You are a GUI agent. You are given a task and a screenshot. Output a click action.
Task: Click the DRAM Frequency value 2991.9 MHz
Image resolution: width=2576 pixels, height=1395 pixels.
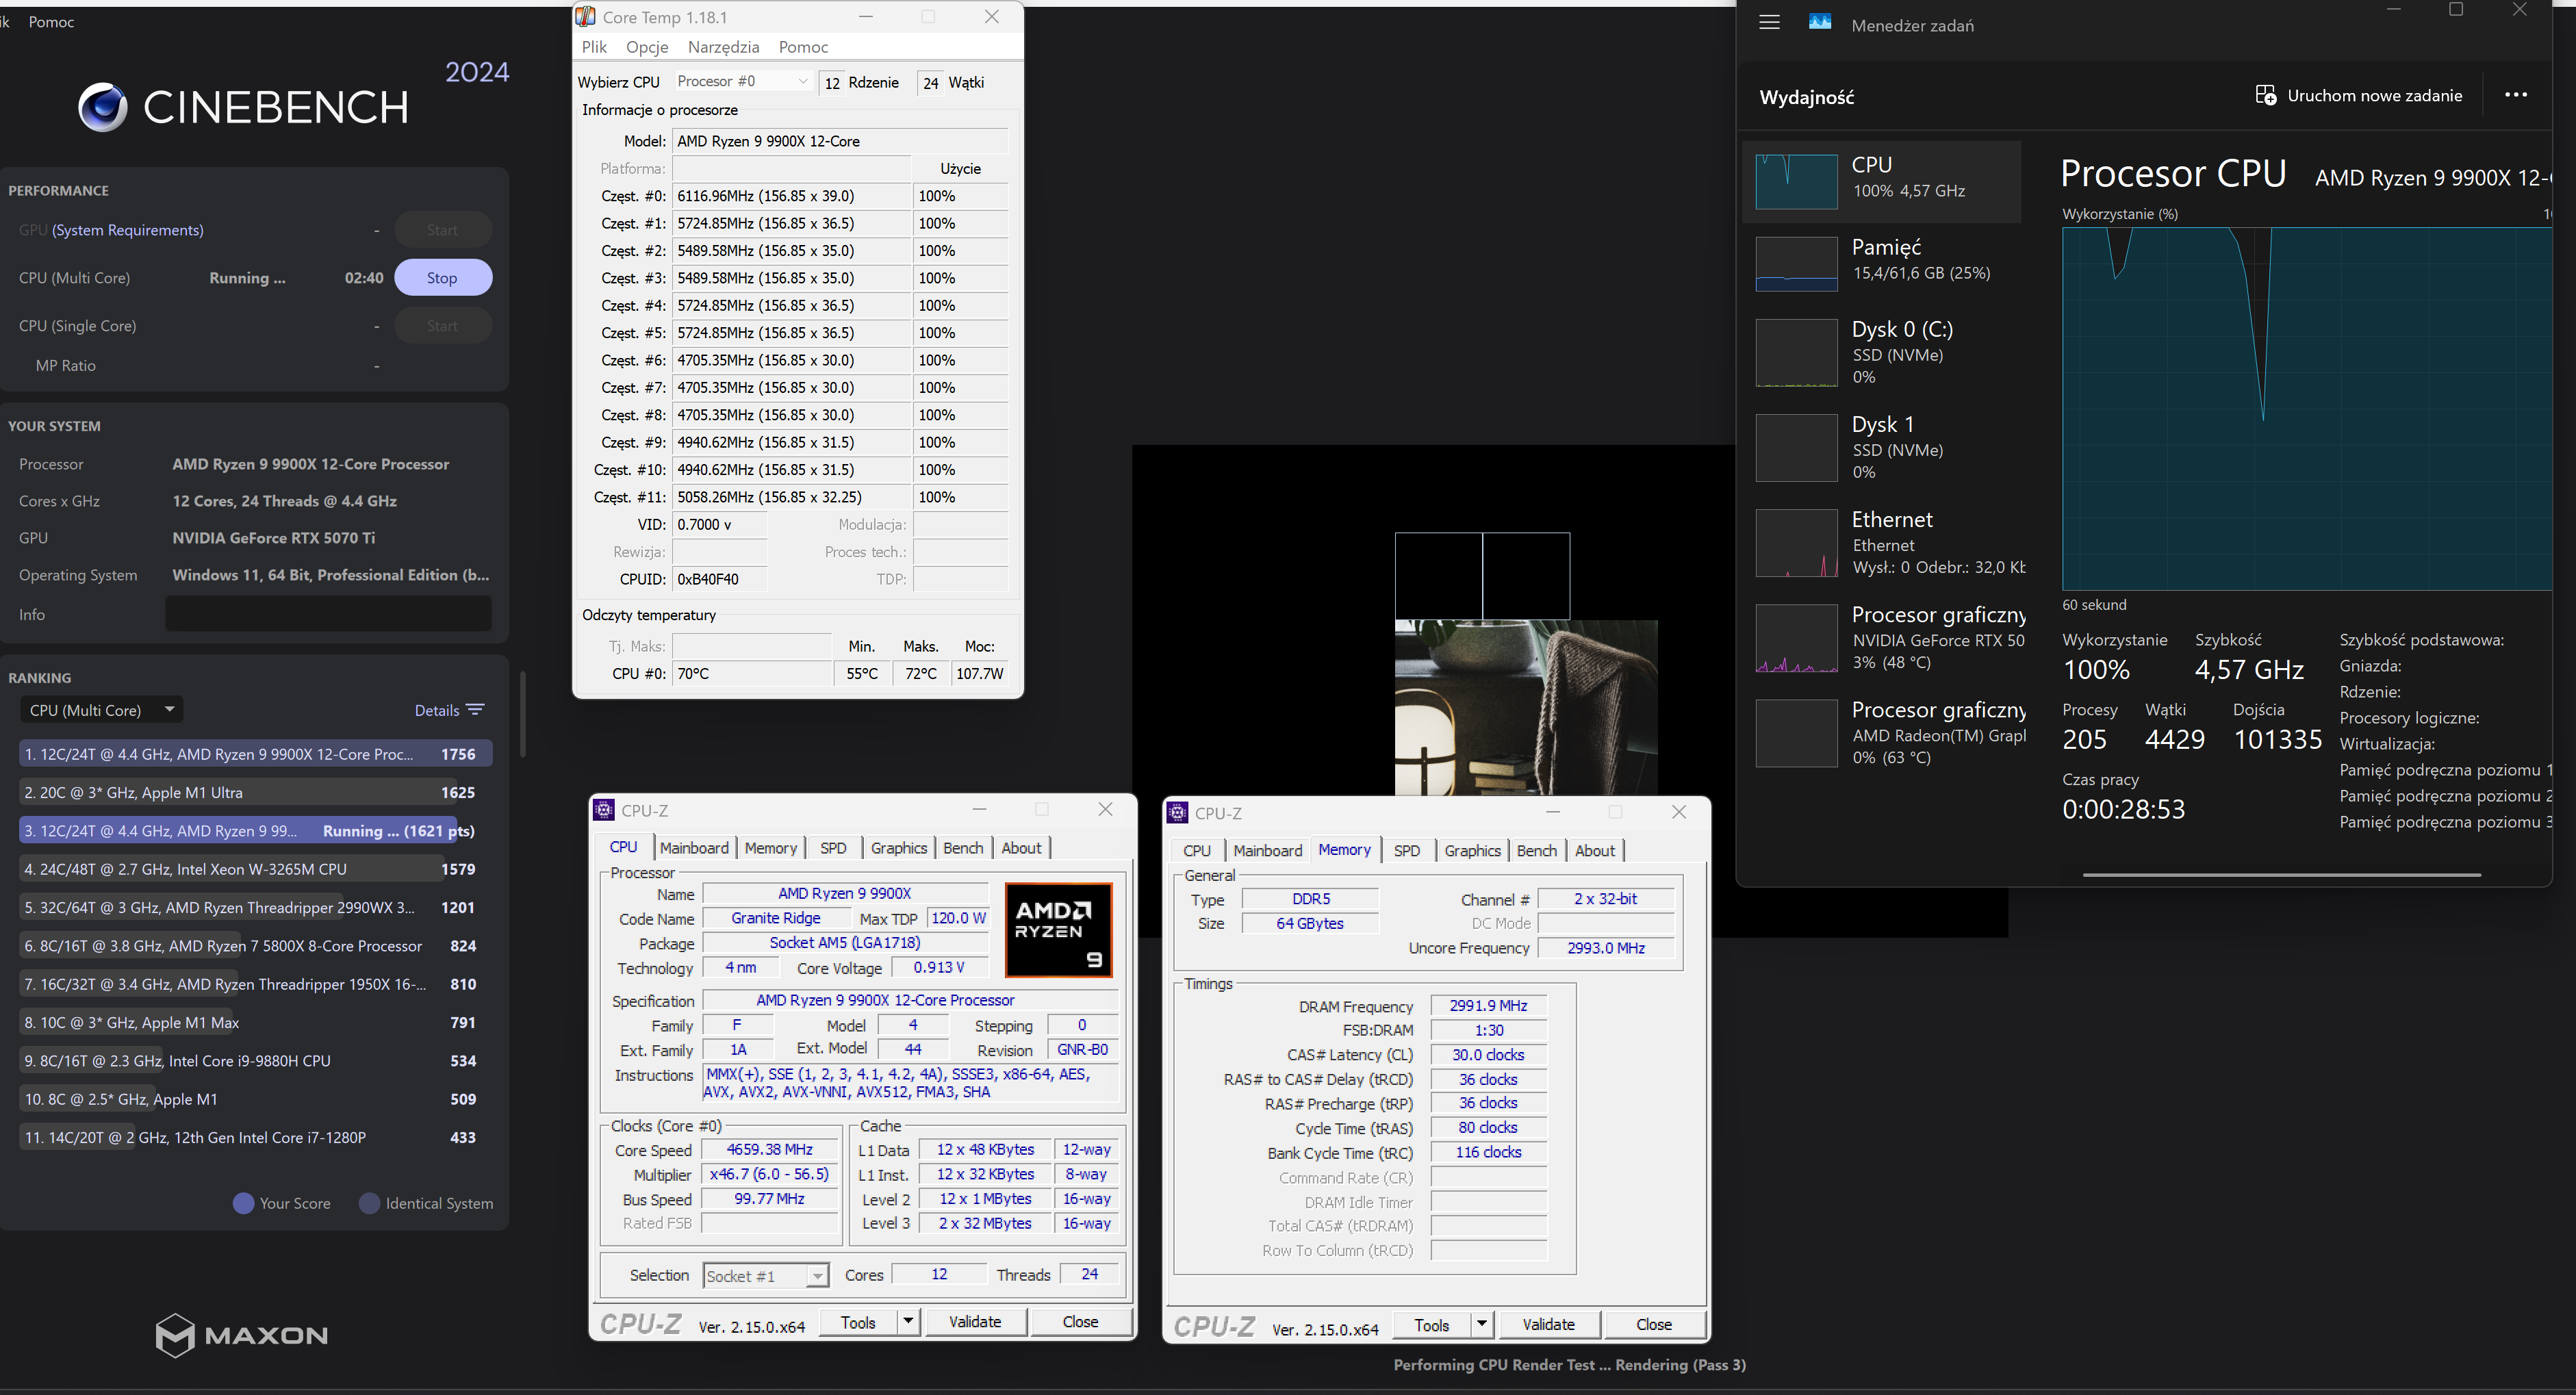[1488, 1006]
